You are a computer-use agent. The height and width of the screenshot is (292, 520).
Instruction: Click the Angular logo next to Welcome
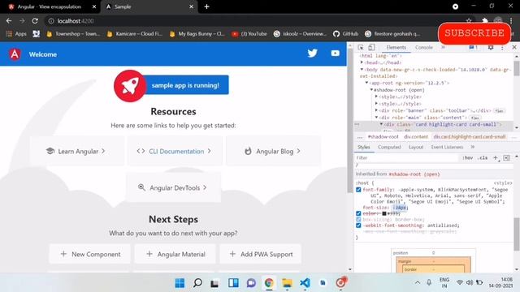pyautogui.click(x=15, y=54)
